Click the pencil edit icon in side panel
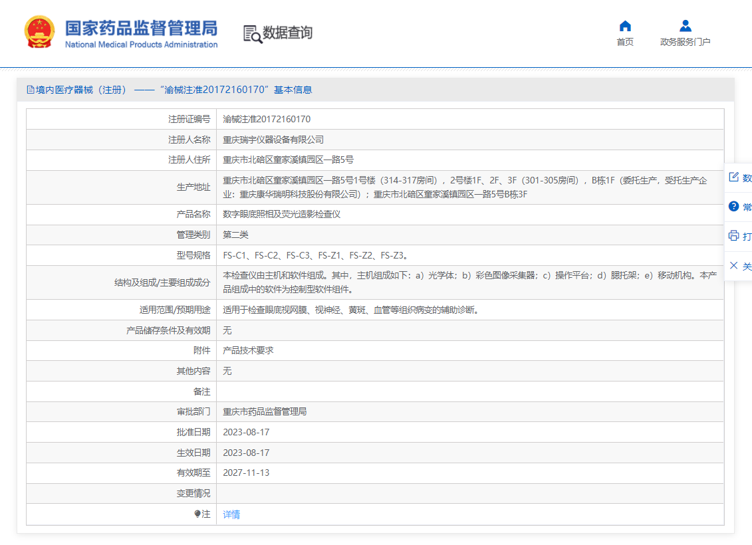This screenshot has width=752, height=545. (x=734, y=177)
